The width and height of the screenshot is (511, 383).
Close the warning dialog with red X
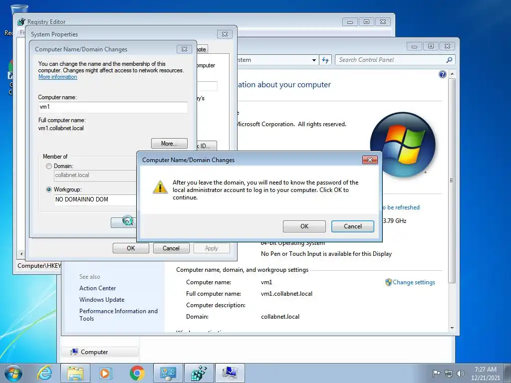[370, 160]
